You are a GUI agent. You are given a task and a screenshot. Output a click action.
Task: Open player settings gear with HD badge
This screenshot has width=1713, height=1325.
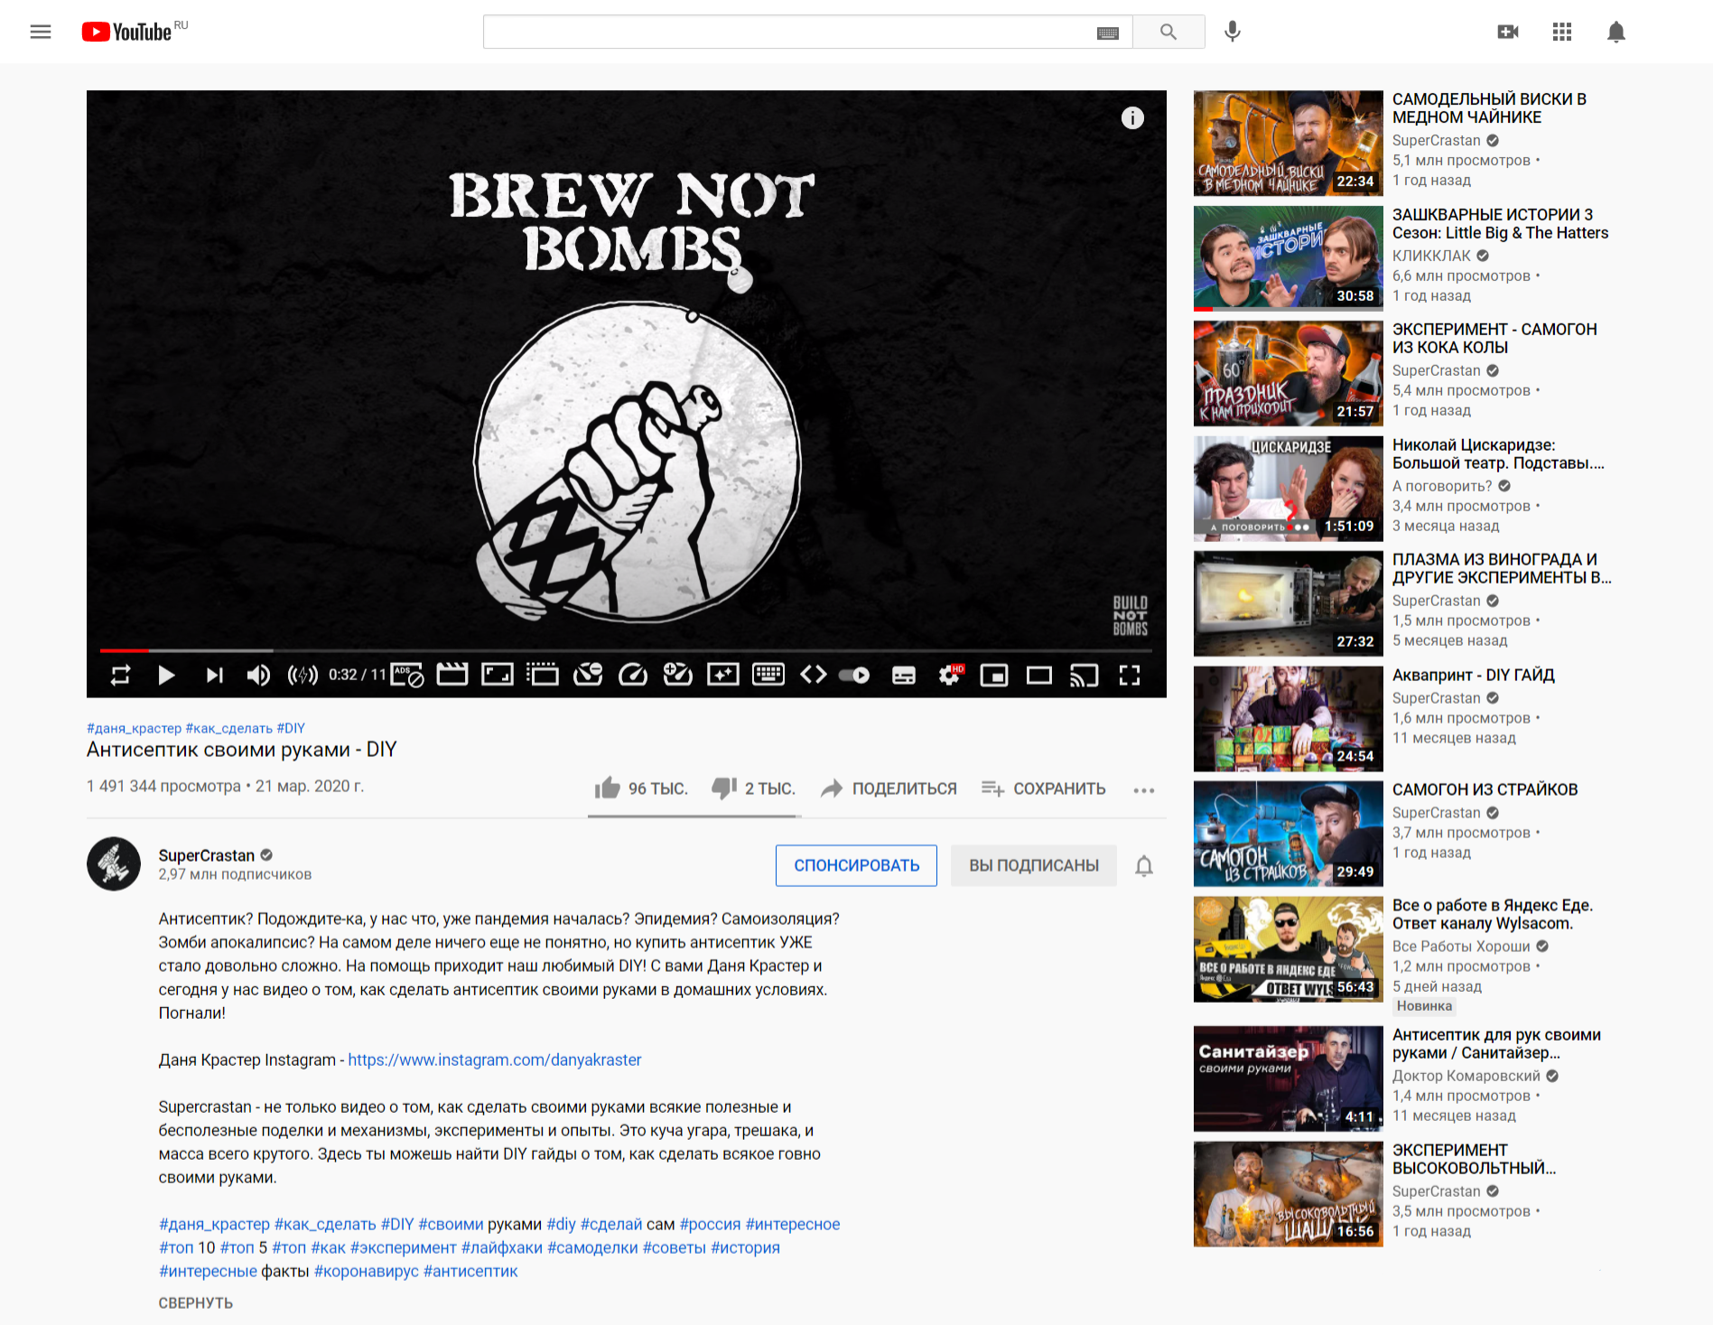click(x=950, y=675)
